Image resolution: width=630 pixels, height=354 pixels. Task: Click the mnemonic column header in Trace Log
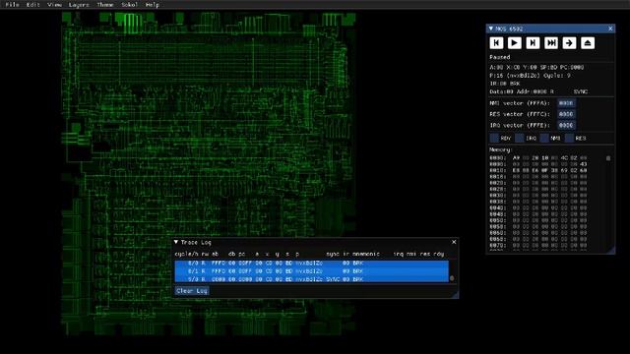click(365, 254)
